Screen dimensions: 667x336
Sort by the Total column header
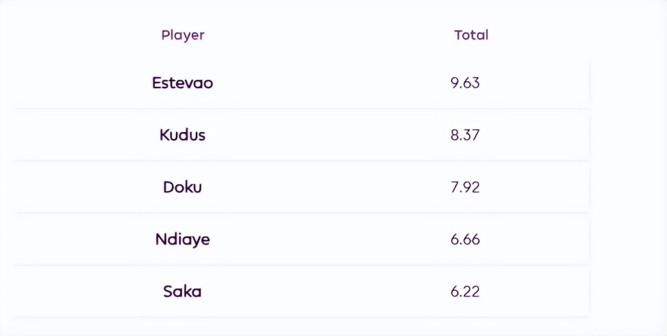coord(471,35)
